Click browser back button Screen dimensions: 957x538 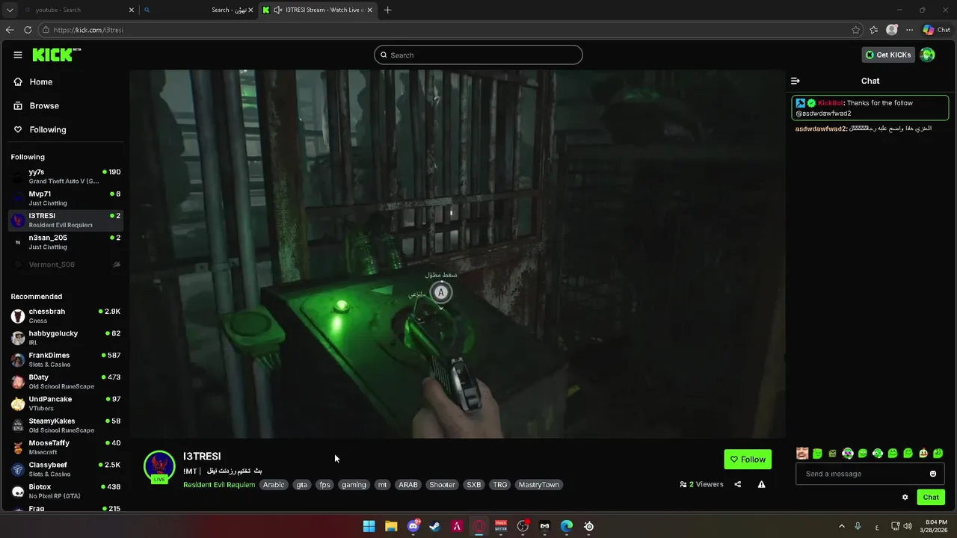pyautogui.click(x=10, y=30)
